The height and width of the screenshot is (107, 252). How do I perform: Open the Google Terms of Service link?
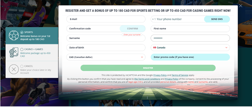point(179,75)
